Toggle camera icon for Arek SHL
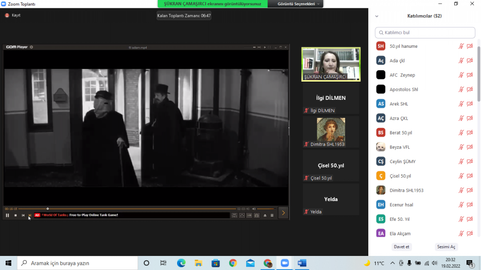 (x=470, y=104)
